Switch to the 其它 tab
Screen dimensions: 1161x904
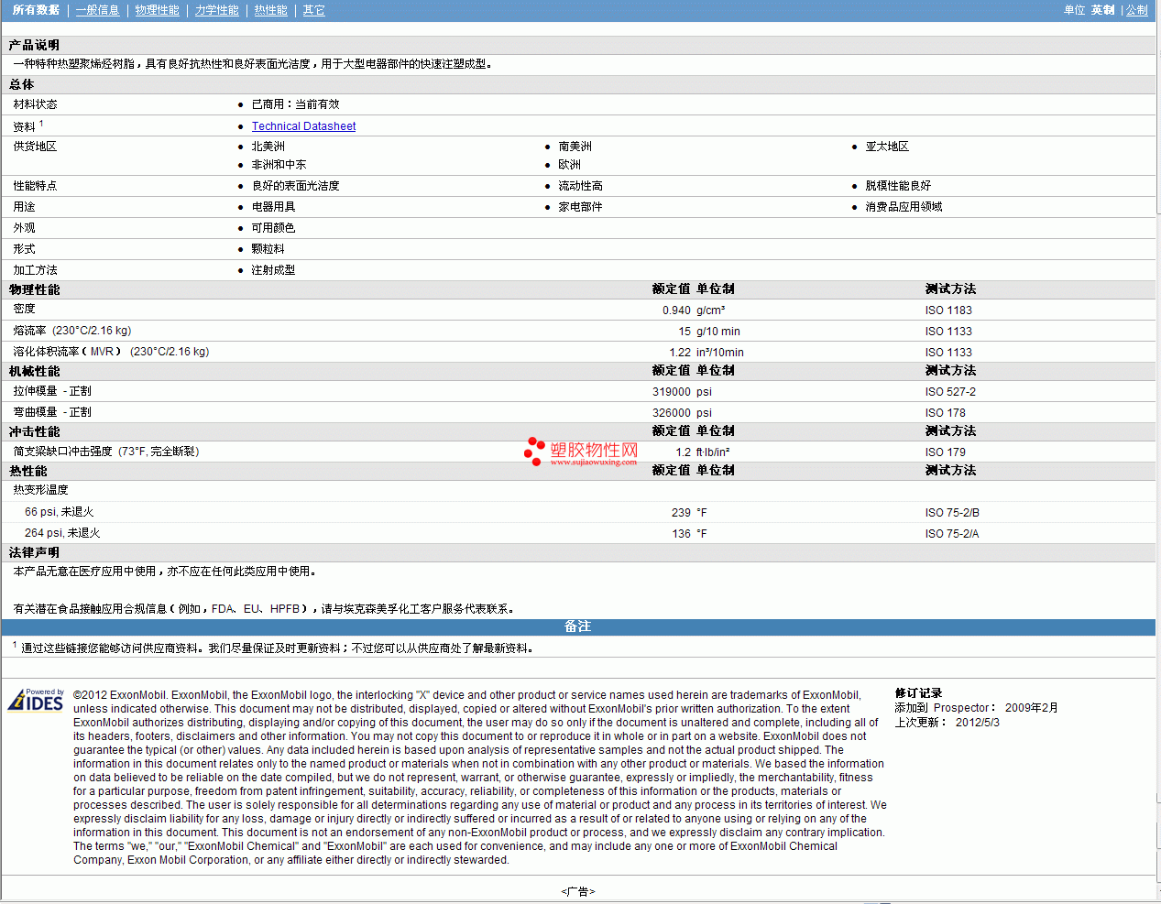[x=313, y=10]
